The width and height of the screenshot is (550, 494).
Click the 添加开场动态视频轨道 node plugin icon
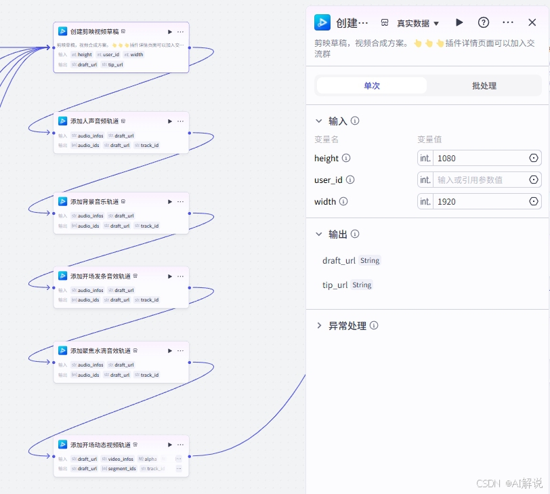[62, 445]
